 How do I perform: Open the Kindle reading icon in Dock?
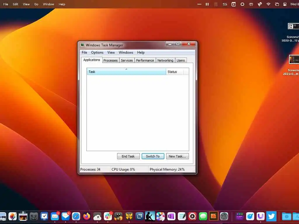[150, 216]
